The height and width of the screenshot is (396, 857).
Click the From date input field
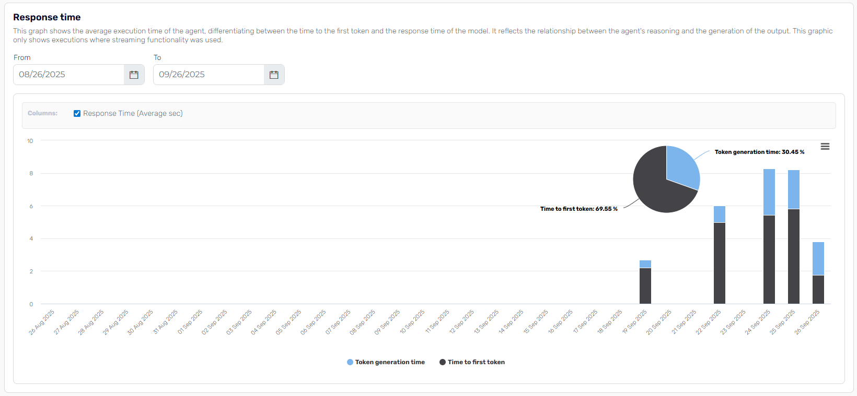coord(68,75)
